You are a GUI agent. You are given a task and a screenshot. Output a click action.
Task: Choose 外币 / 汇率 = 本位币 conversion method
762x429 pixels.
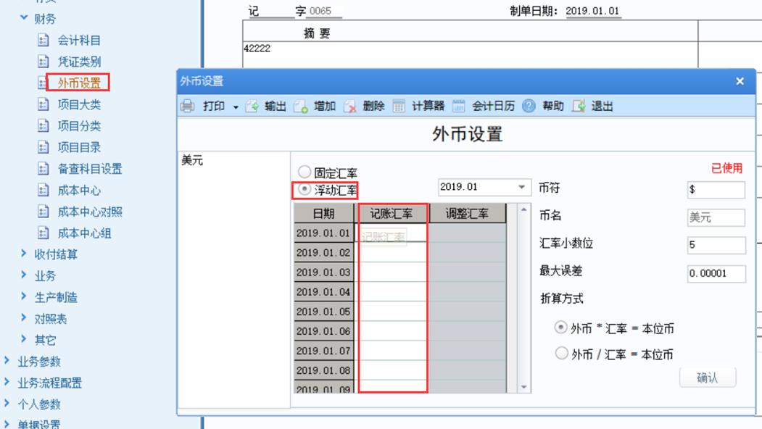pyautogui.click(x=561, y=354)
